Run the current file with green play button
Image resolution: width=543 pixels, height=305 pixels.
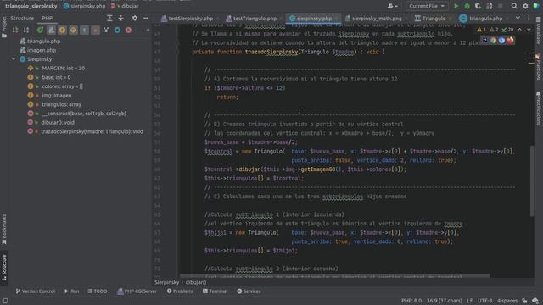[456, 6]
